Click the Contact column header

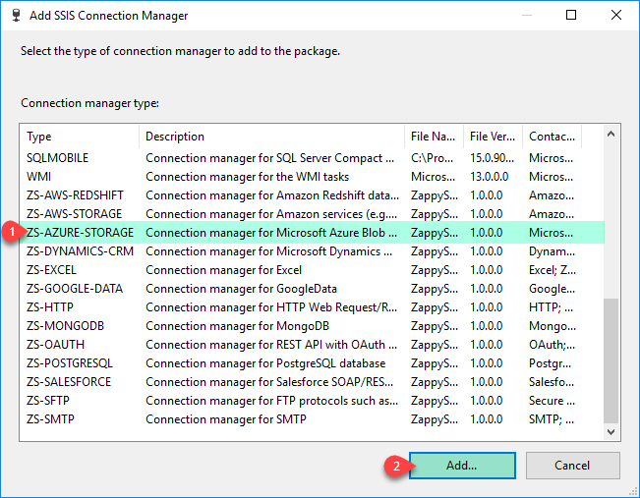coord(552,137)
